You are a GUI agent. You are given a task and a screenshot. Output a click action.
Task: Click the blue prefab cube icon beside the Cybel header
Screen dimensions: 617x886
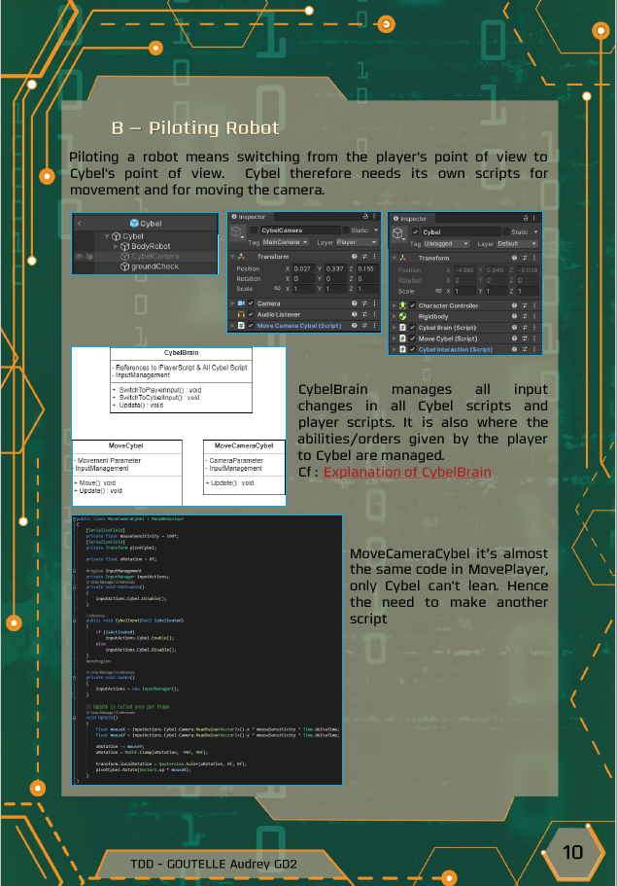pos(134,223)
